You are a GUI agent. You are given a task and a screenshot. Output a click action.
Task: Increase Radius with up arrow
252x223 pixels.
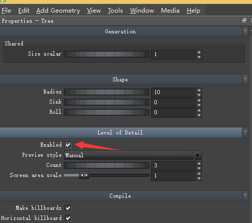click(199, 90)
